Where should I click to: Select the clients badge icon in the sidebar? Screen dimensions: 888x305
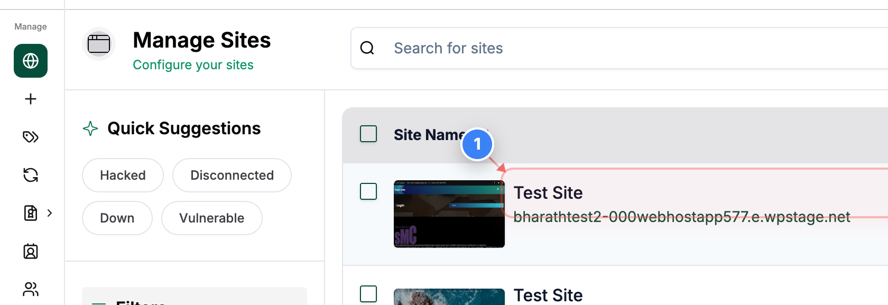(30, 251)
